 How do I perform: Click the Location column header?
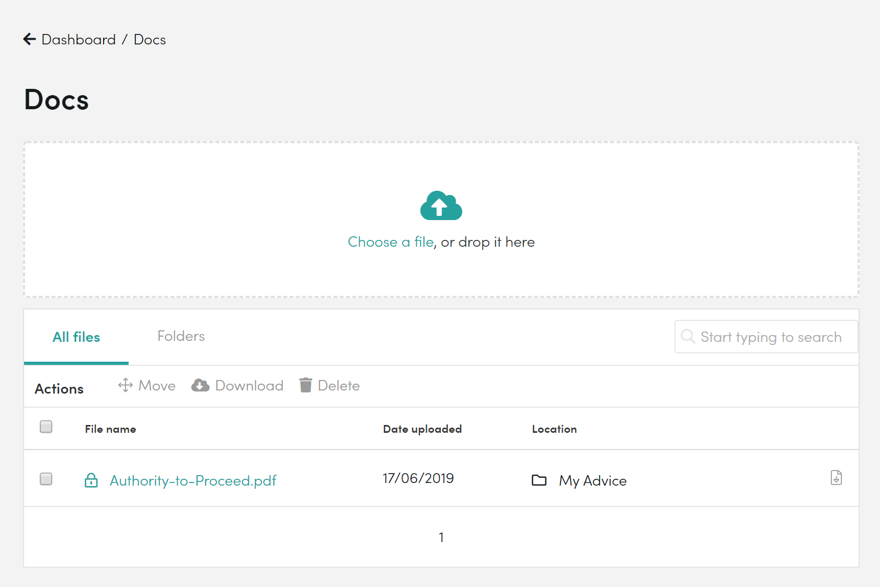pyautogui.click(x=554, y=429)
